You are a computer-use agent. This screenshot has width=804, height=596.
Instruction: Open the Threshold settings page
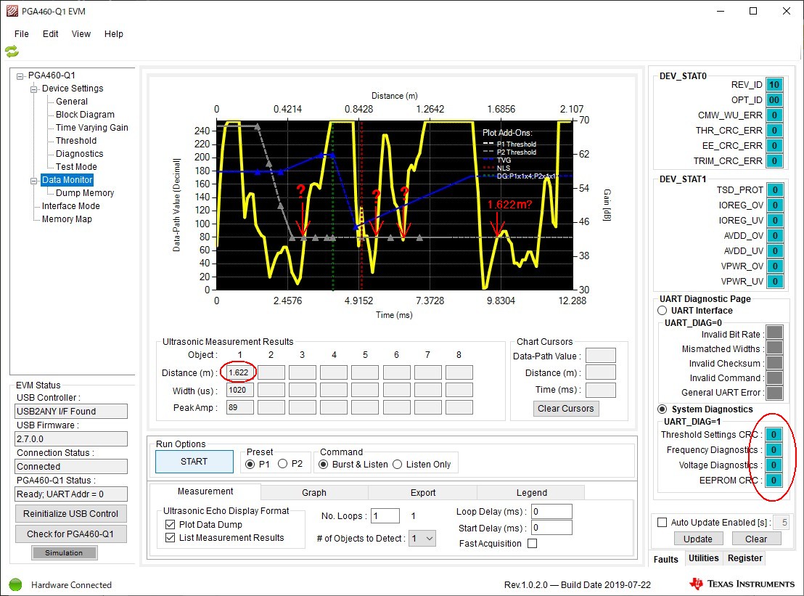[x=76, y=141]
